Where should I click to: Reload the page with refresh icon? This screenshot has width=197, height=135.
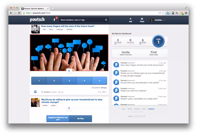coord(19,13)
